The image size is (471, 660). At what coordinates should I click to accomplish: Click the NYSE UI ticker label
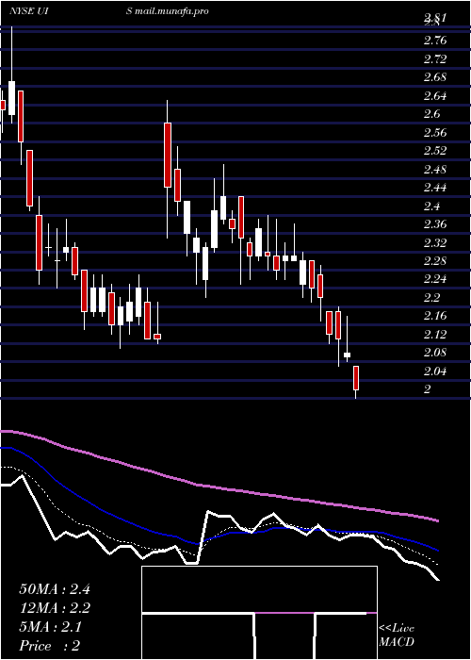31,11
